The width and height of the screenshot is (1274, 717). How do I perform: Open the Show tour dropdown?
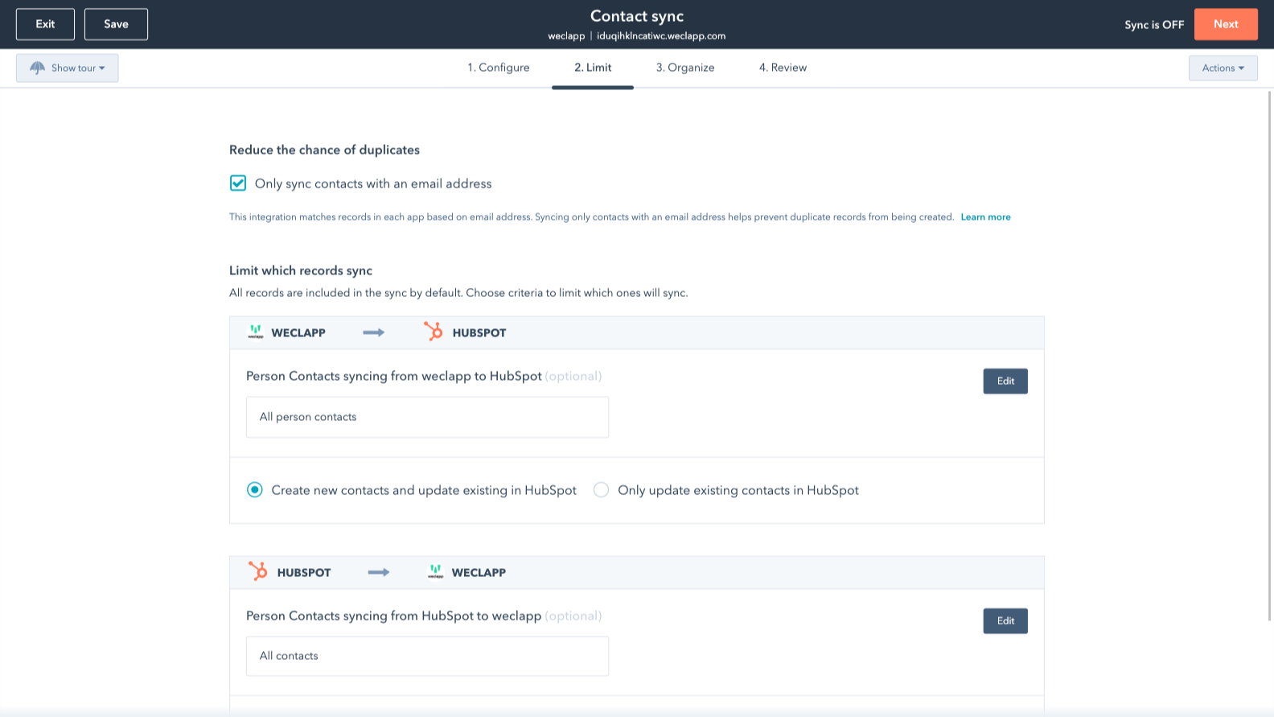click(x=68, y=68)
